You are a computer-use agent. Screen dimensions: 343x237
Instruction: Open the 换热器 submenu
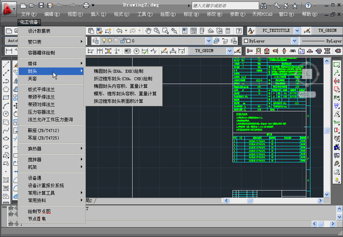[35, 149]
